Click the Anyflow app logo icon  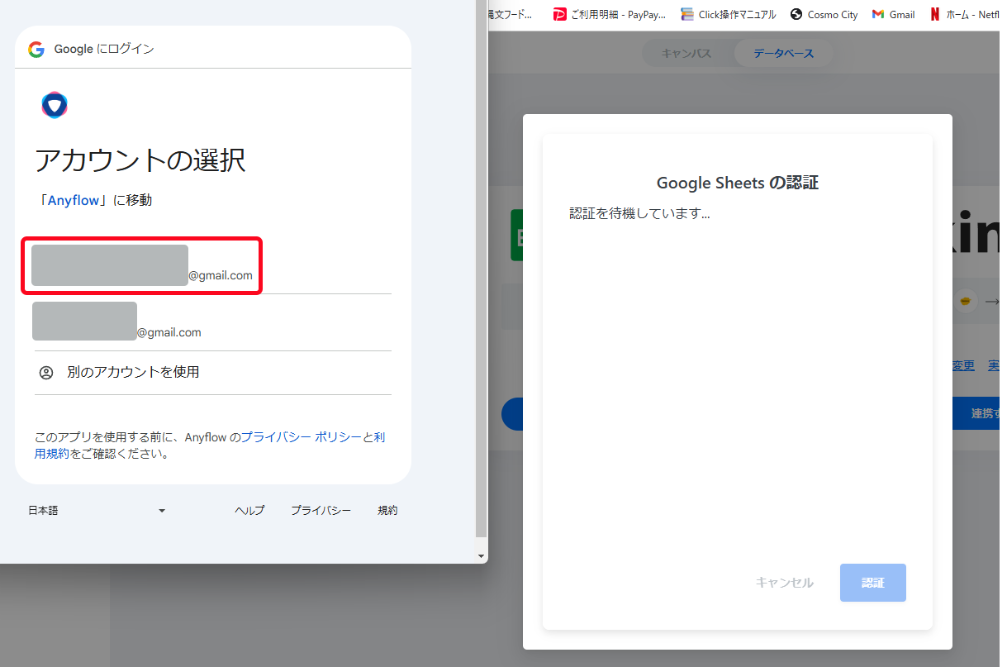tap(55, 105)
